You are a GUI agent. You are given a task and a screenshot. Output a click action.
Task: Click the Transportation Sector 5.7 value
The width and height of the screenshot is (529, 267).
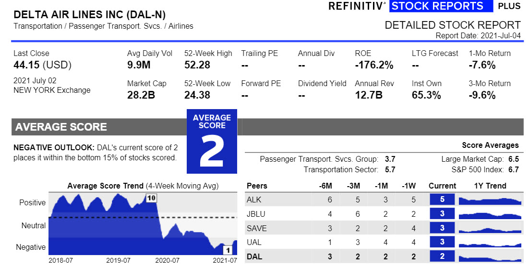(x=390, y=169)
